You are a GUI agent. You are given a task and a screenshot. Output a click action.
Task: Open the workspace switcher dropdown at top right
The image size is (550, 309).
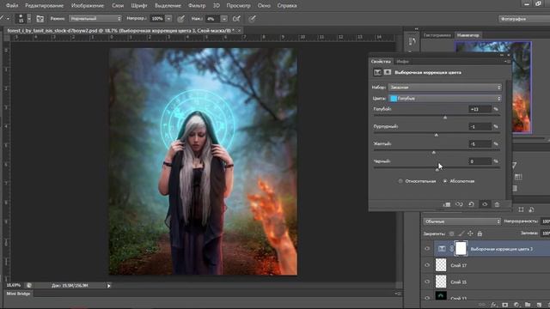pos(524,19)
